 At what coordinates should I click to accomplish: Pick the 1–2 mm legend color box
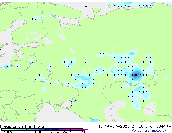(x=17, y=129)
